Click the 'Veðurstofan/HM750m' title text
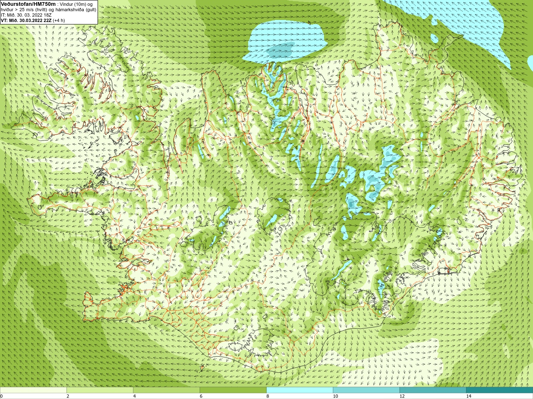This screenshot has width=533, height=399. coord(28,4)
